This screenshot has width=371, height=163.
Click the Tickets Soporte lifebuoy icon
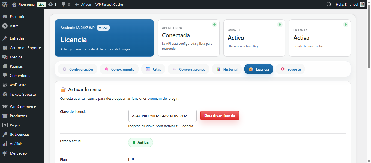coord(5,94)
